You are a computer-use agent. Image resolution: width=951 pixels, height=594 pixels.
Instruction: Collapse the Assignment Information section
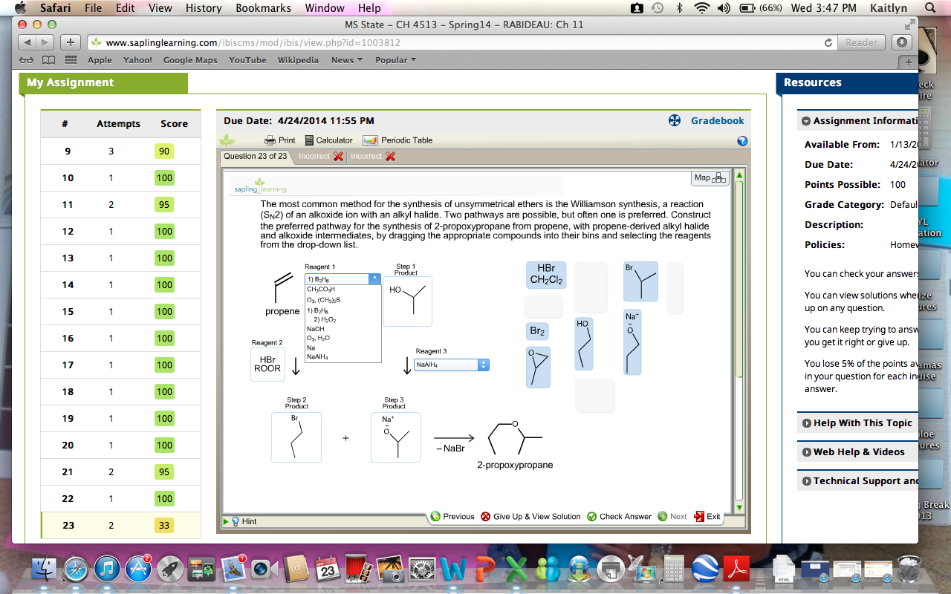tap(805, 121)
